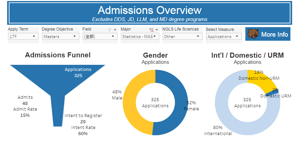Open the Major filter caret menu
The image size is (305, 150).
click(x=157, y=30)
